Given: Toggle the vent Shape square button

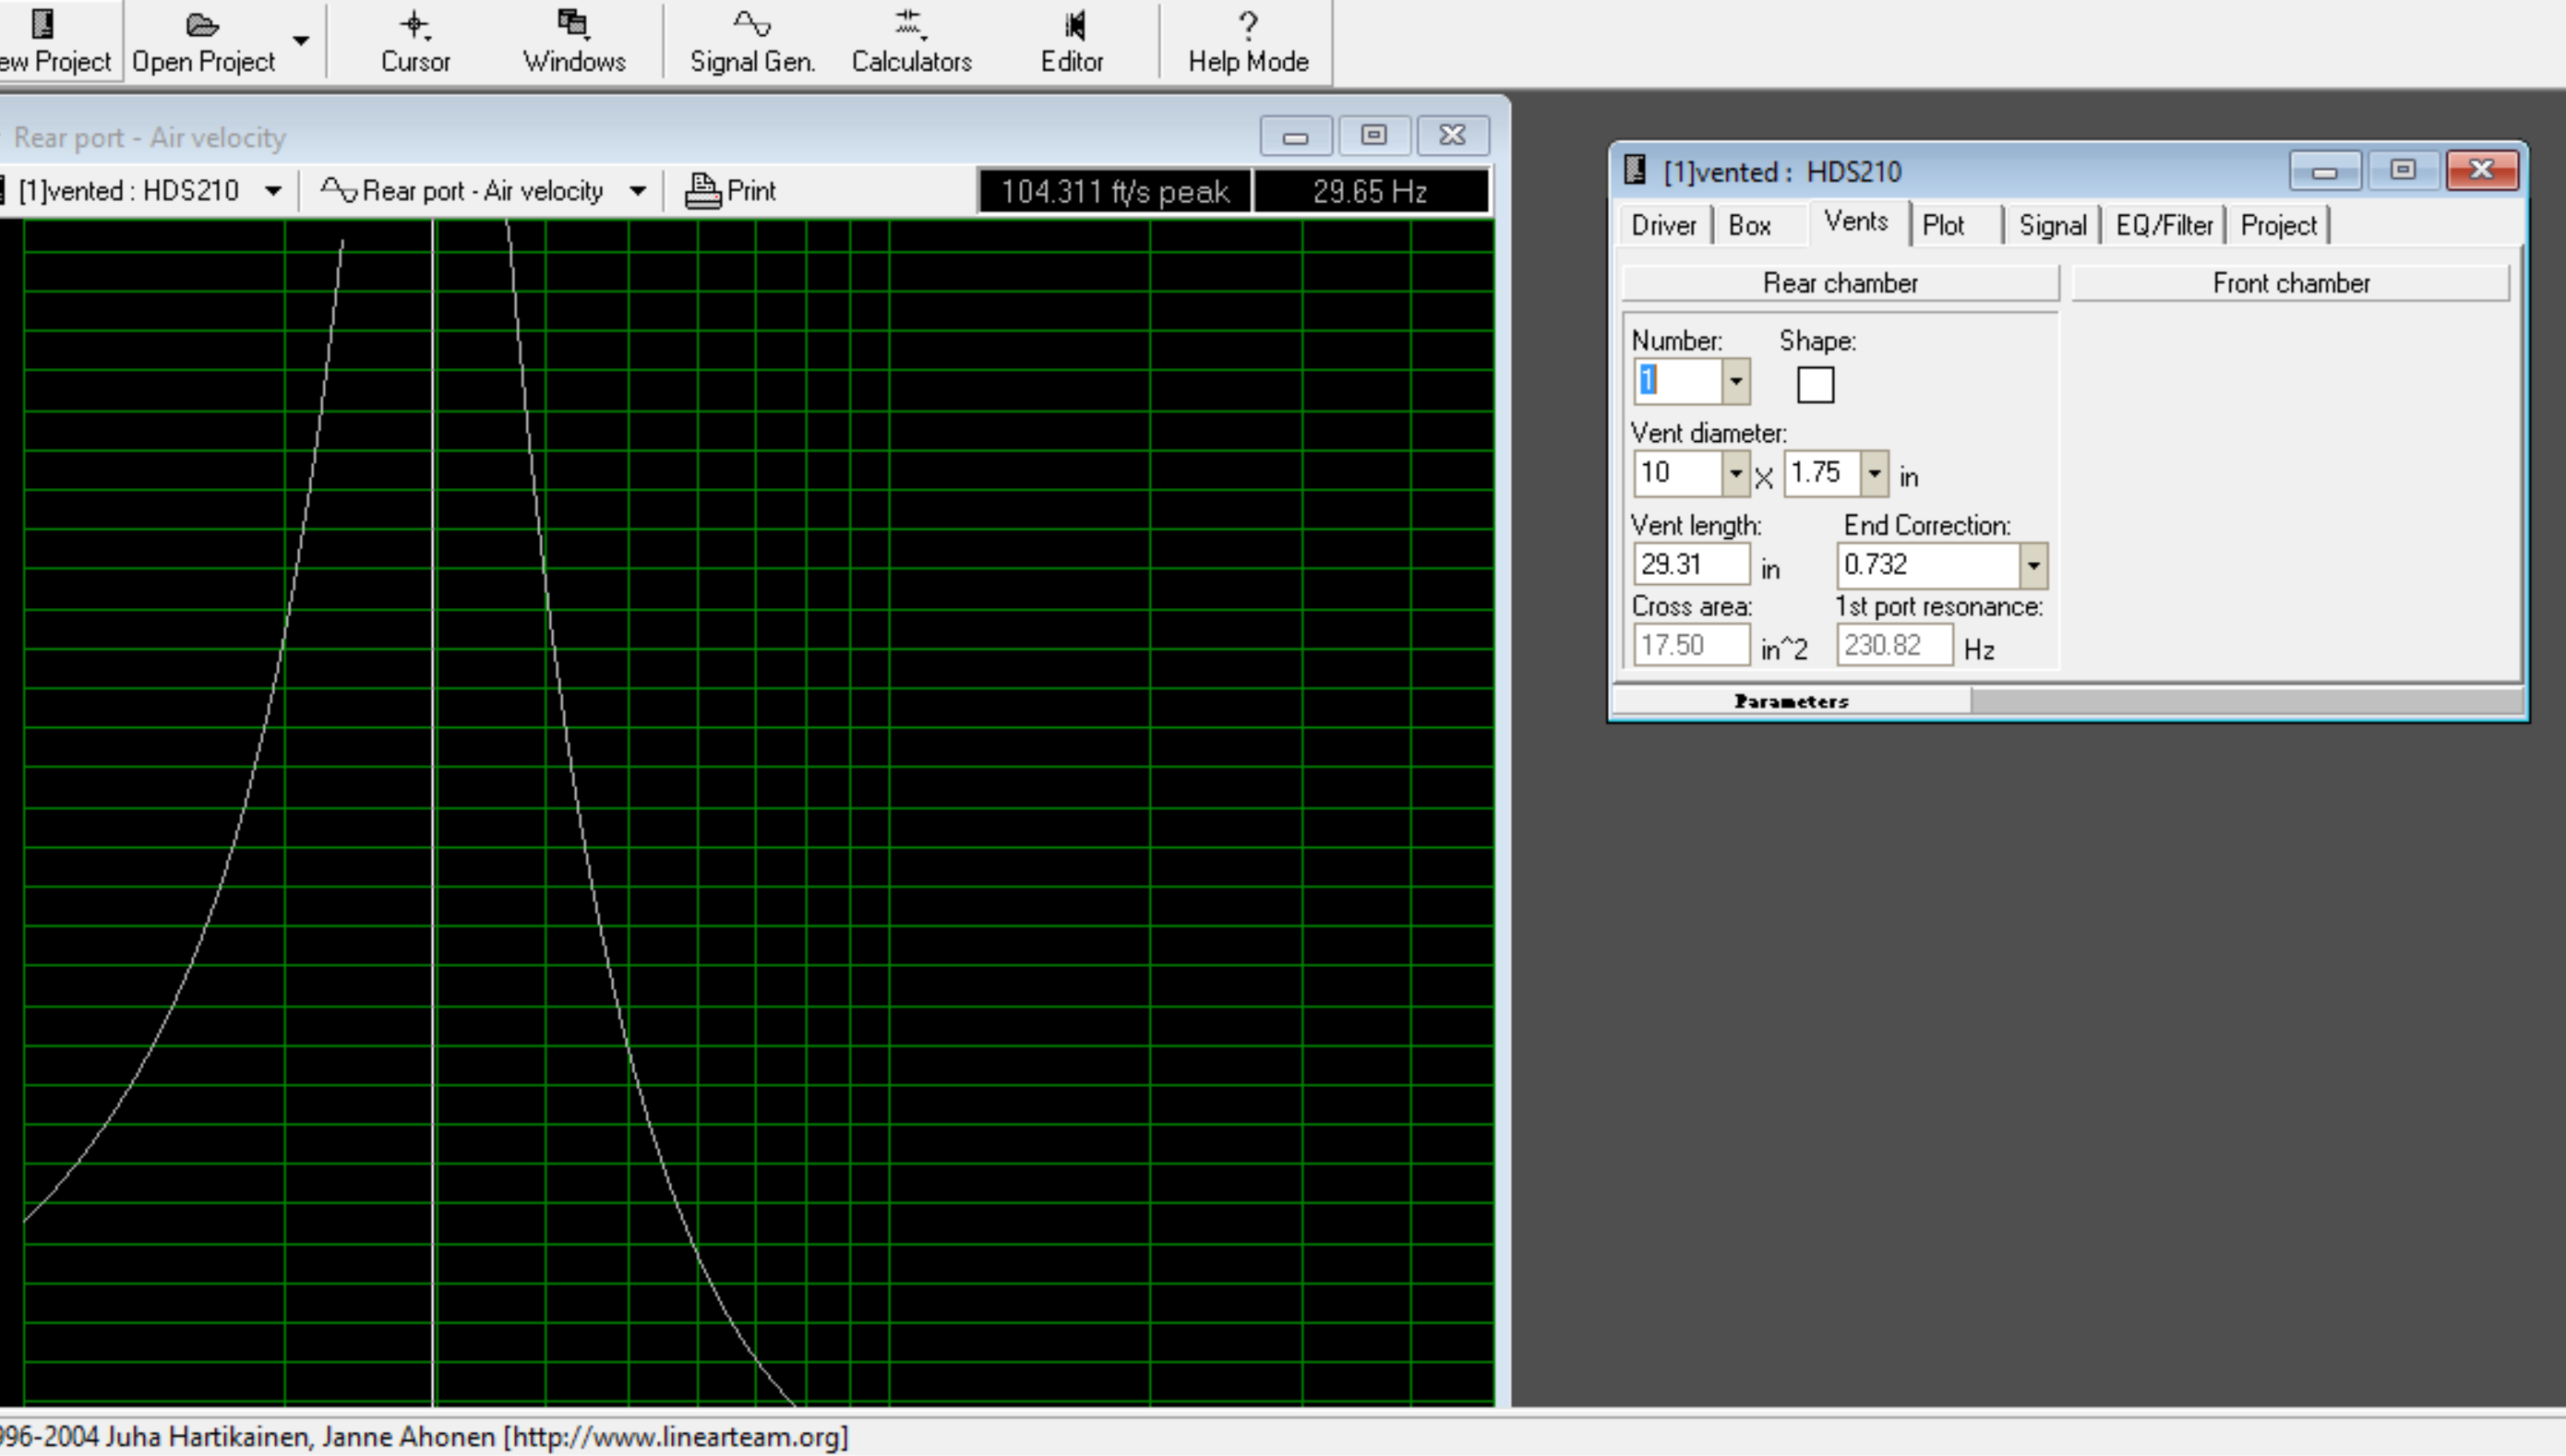Looking at the screenshot, I should tap(1815, 384).
